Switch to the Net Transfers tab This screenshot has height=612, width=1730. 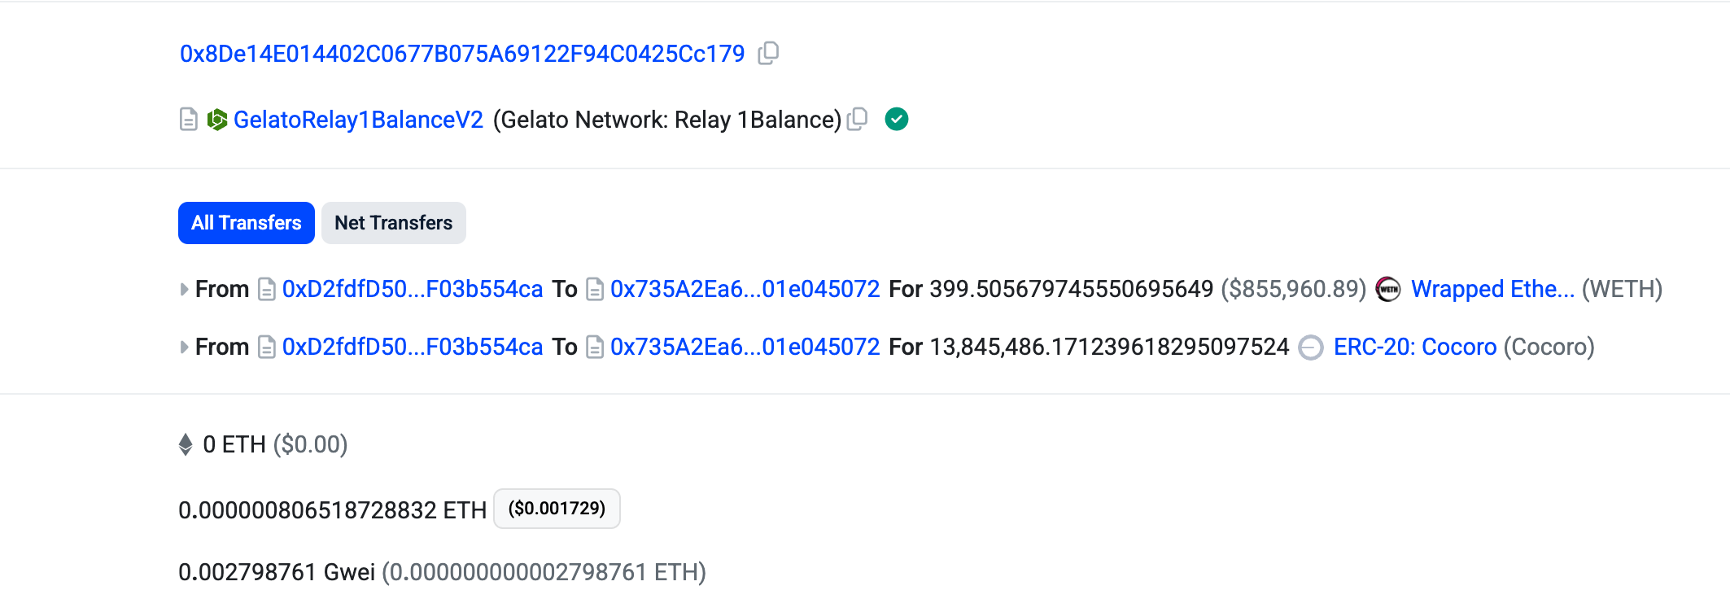tap(393, 223)
